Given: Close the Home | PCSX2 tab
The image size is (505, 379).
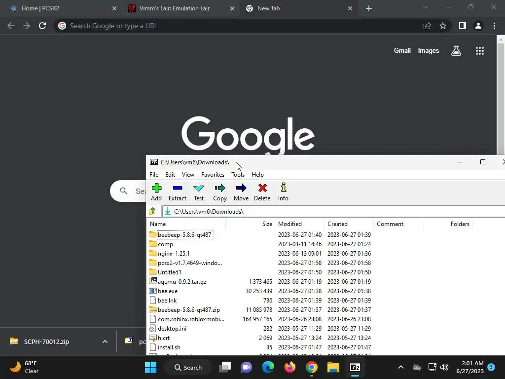Looking at the screenshot, I should (114, 9).
